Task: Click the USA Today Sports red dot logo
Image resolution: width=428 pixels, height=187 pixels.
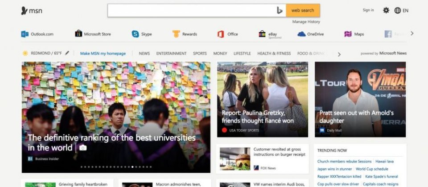Action: click(224, 130)
